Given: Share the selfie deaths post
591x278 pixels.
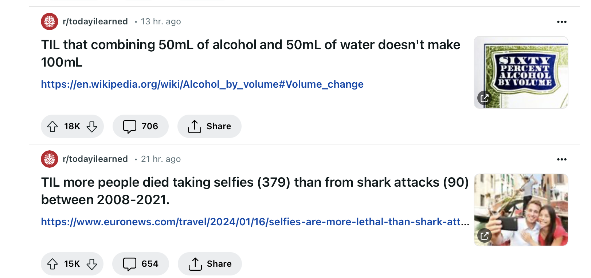Looking at the screenshot, I should (210, 264).
